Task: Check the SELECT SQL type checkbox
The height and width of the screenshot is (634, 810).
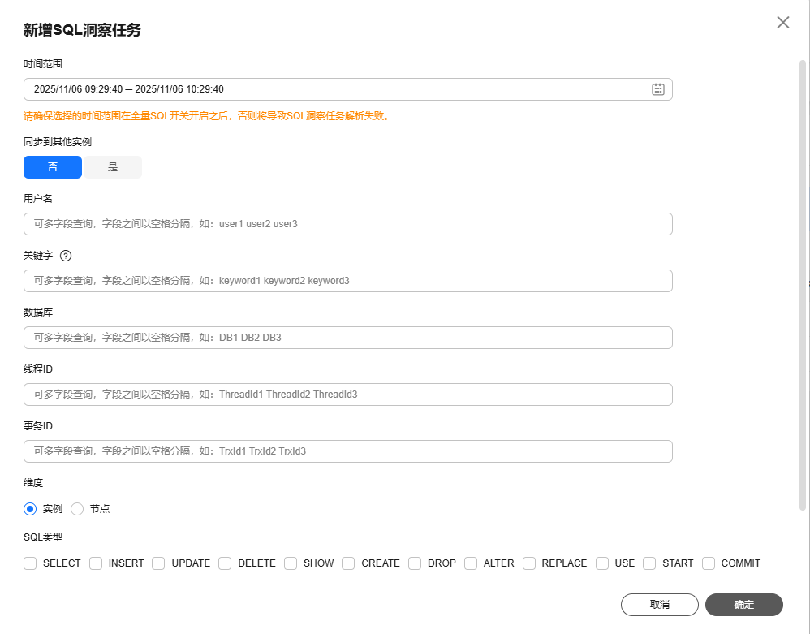Action: pos(31,563)
